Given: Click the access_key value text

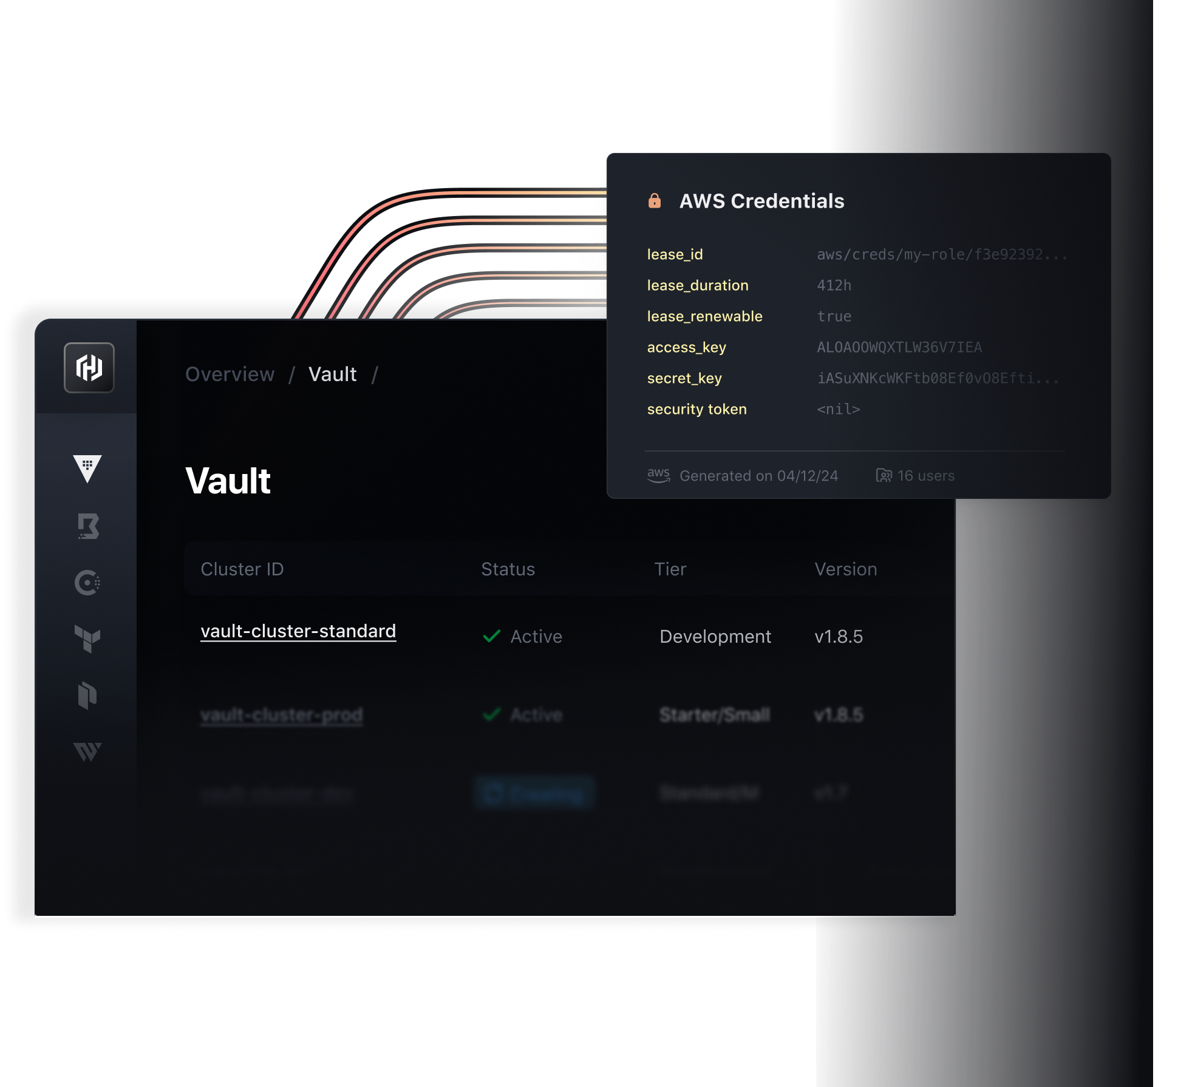Looking at the screenshot, I should 899,347.
